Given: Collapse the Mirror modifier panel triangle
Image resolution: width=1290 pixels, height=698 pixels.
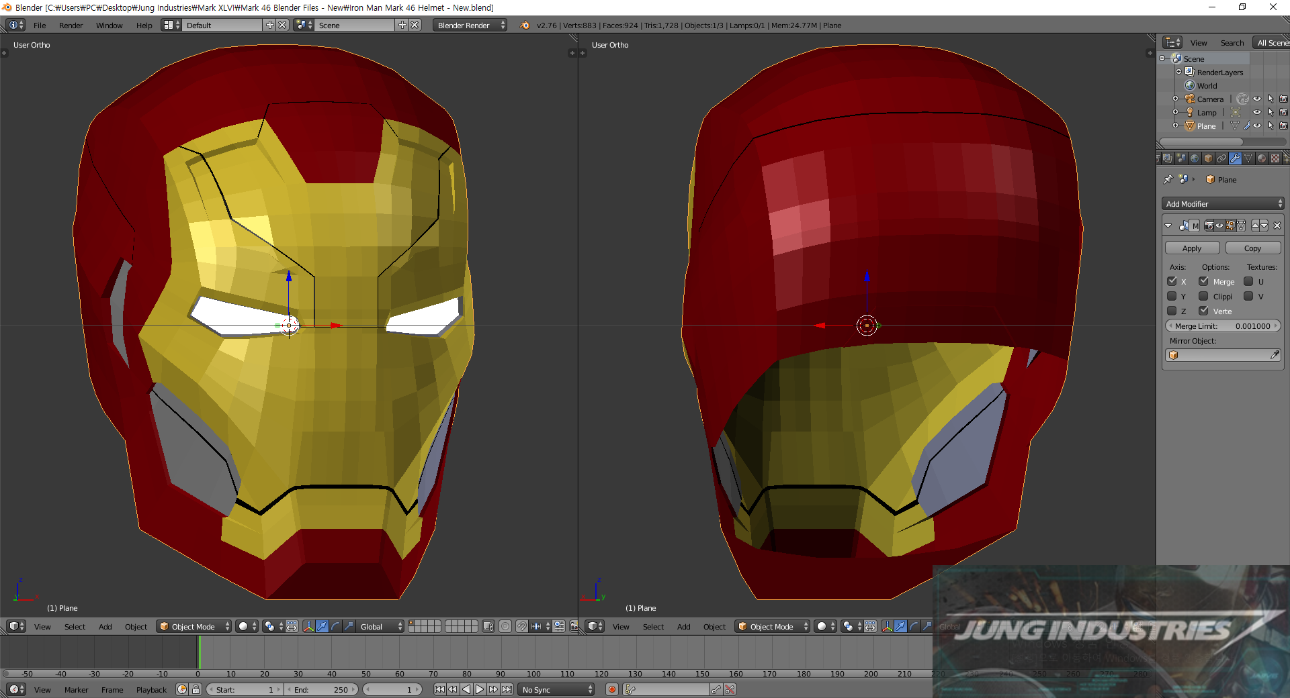Looking at the screenshot, I should [1168, 226].
